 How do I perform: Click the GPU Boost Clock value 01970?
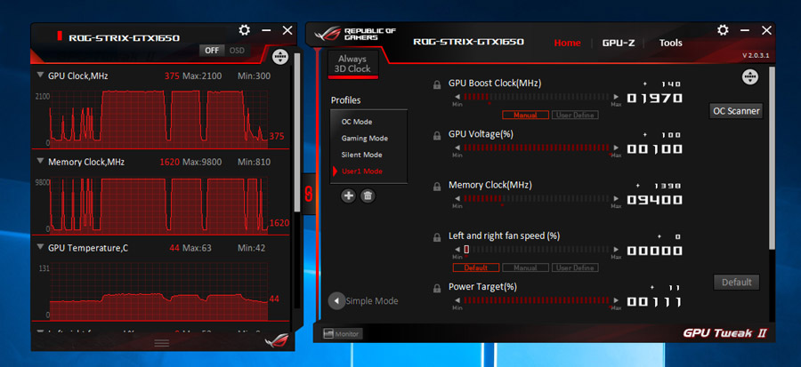654,98
